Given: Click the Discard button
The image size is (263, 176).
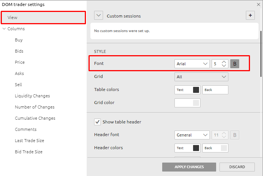Looking at the screenshot, I should click(x=237, y=167).
